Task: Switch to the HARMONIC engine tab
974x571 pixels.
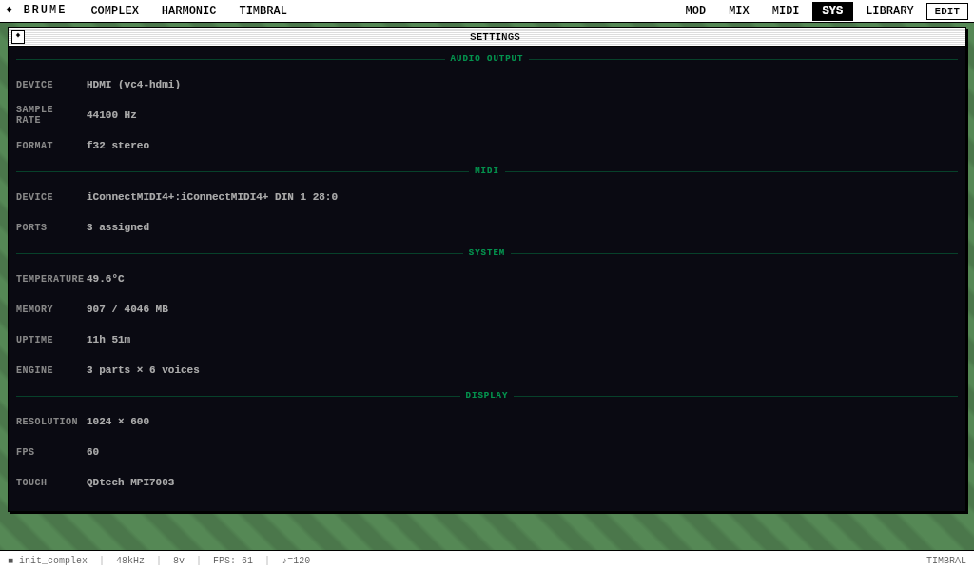Action: pos(188,10)
